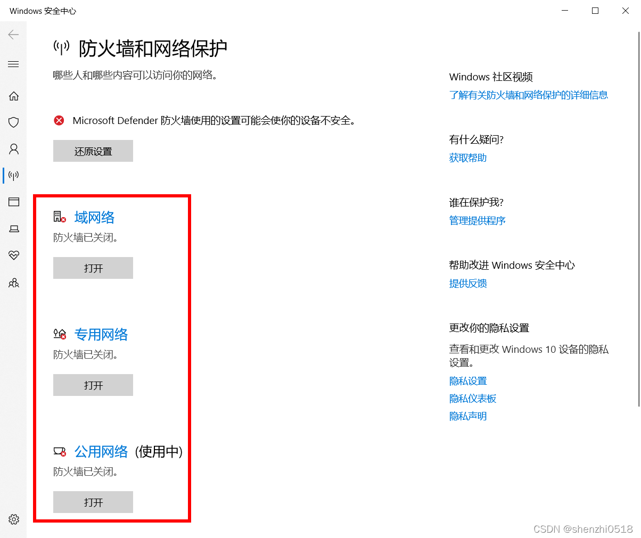Open App & browser control sidebar icon

(x=14, y=202)
